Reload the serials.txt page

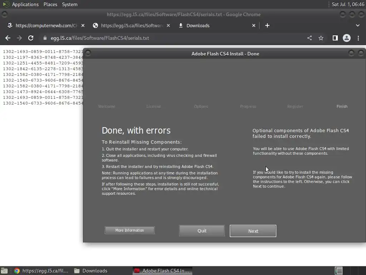(31, 38)
